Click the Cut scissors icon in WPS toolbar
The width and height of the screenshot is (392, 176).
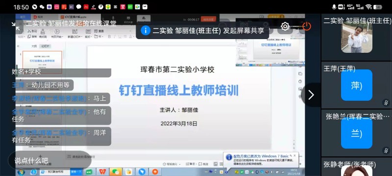pos(29,31)
